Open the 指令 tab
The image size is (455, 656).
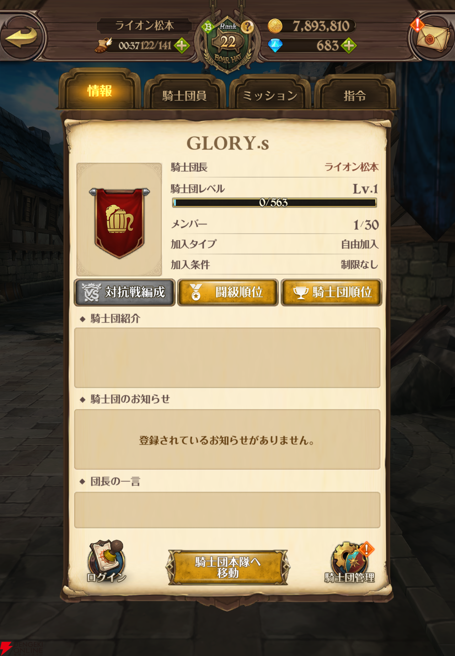(355, 95)
